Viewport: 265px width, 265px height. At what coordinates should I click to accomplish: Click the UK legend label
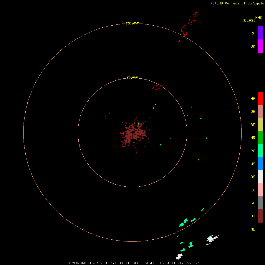click(x=253, y=46)
